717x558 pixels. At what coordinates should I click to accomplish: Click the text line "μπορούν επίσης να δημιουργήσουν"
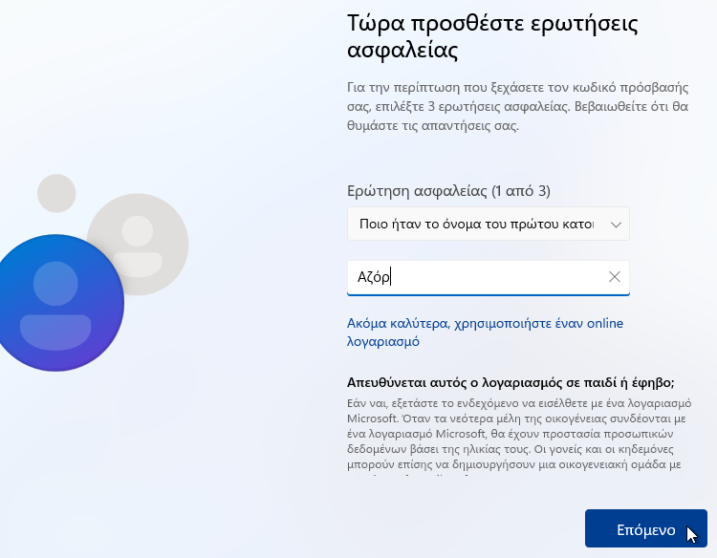[x=514, y=464]
